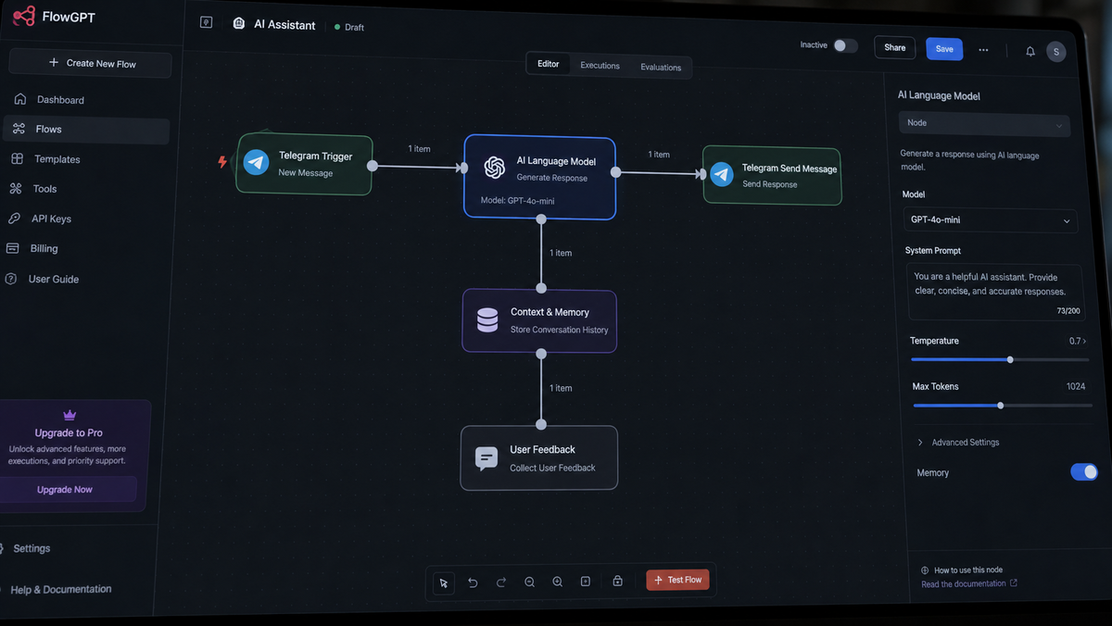Open the three-dot more options menu

pyautogui.click(x=983, y=50)
